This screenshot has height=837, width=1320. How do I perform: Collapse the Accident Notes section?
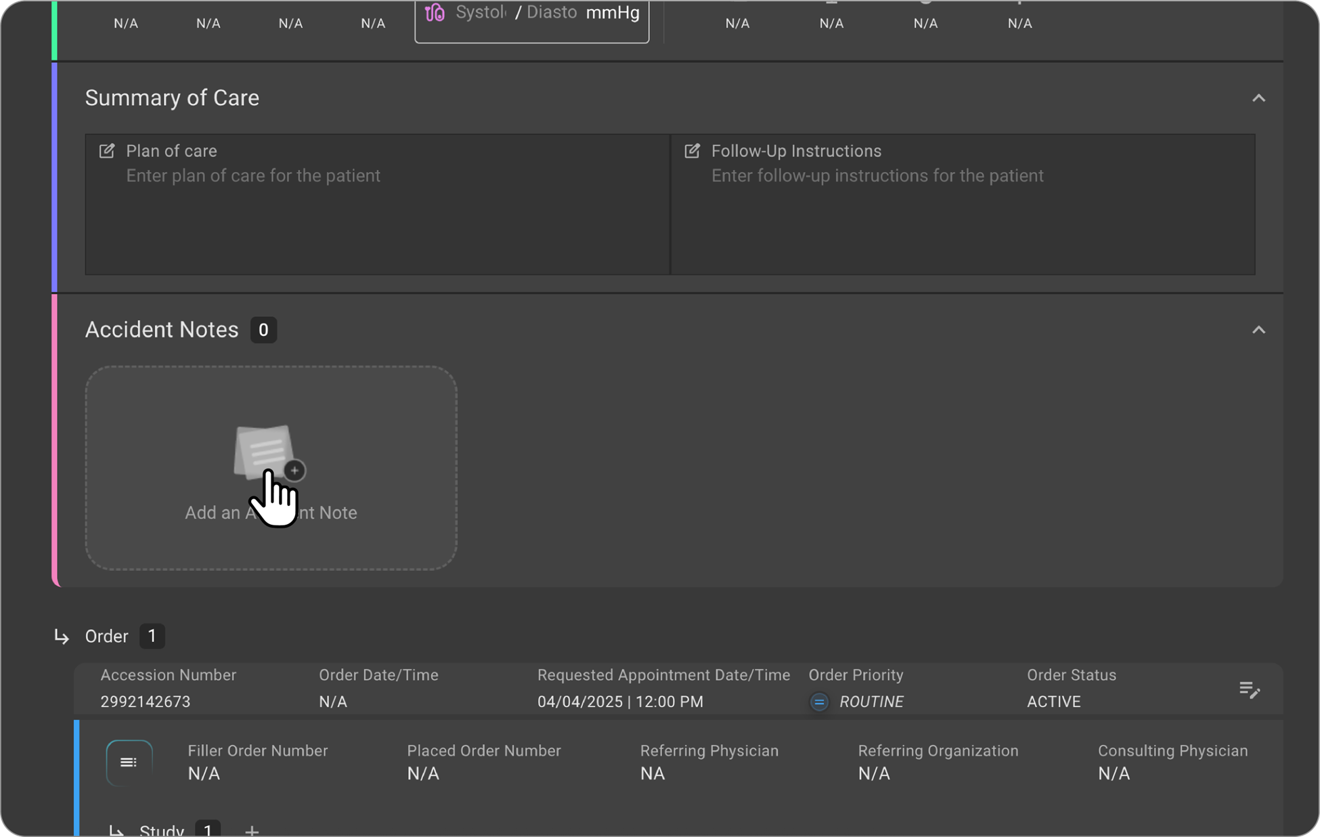pyautogui.click(x=1258, y=330)
